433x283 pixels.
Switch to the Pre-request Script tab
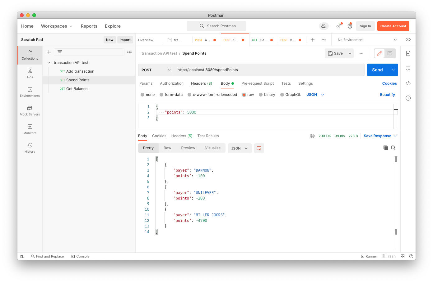click(x=258, y=83)
